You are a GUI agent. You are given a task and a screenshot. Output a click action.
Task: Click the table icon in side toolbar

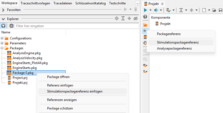[145, 51]
